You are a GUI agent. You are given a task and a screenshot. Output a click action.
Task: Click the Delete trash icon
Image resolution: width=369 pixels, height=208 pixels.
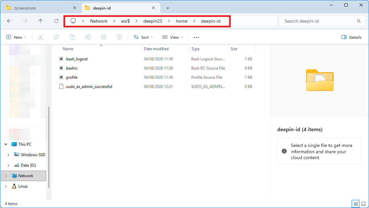click(x=119, y=37)
